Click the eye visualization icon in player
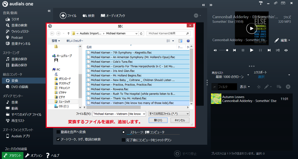This screenshot has height=159, width=298. pyautogui.click(x=286, y=50)
